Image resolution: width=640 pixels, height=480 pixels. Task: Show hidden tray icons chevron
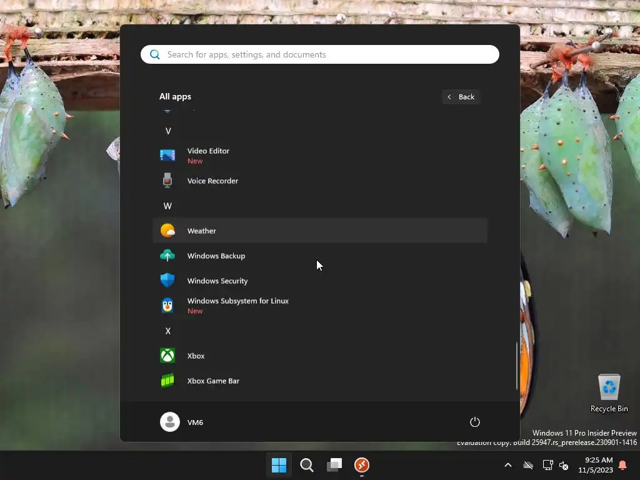pyautogui.click(x=508, y=465)
